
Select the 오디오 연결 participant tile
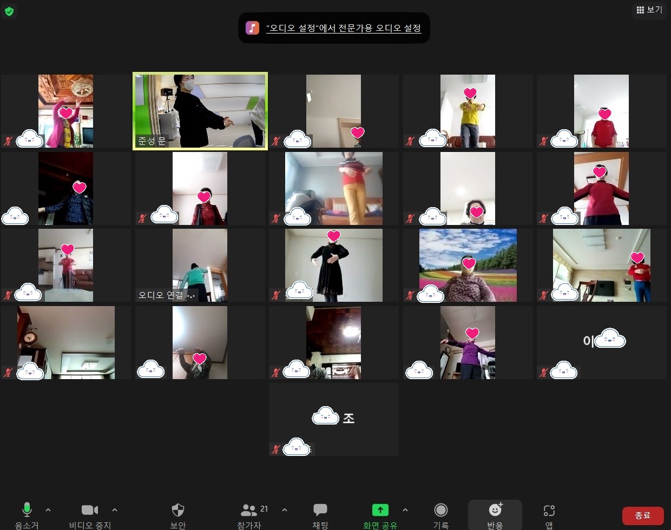200,265
